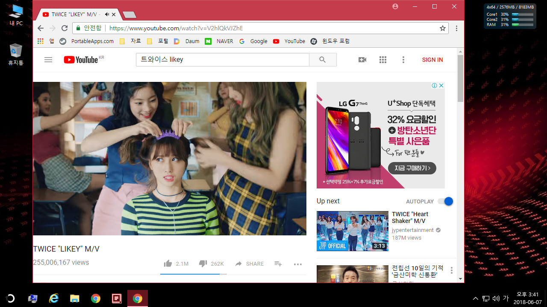Image resolution: width=547 pixels, height=307 pixels.
Task: Open the 전립선 10일의 기적 video title
Action: click(418, 272)
